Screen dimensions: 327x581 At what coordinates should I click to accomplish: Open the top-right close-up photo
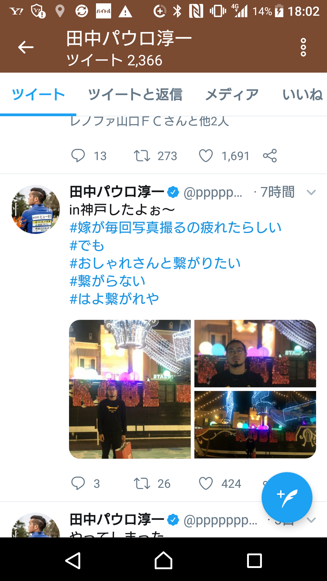(x=255, y=353)
